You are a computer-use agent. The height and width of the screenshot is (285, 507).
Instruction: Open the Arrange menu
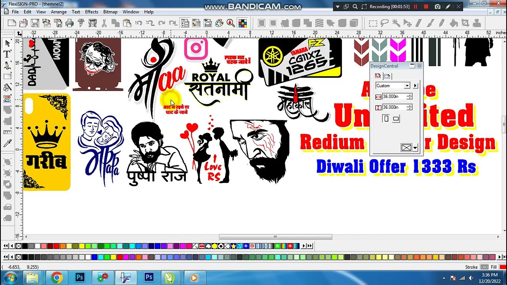[59, 12]
